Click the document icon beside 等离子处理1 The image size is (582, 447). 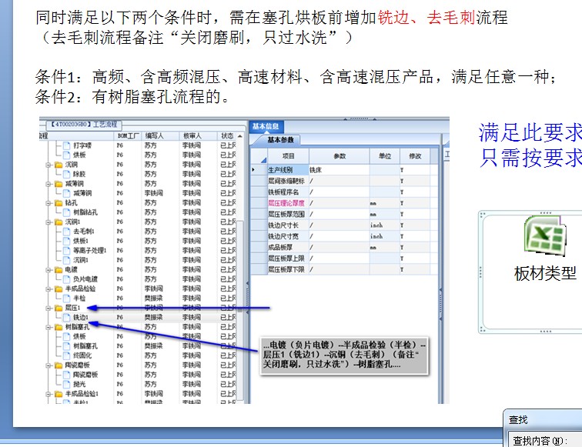click(66, 250)
